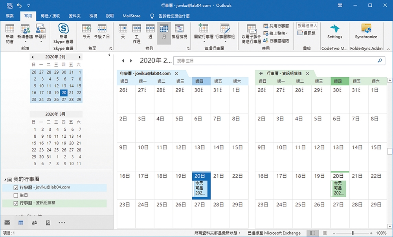This screenshot has width=393, height=237.
Task: Open the 行事曆群組 calendar groups dropdown
Action: pos(225,34)
